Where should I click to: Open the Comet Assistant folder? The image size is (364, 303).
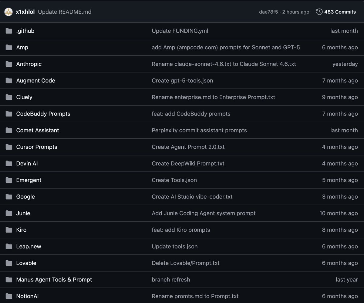pos(38,130)
